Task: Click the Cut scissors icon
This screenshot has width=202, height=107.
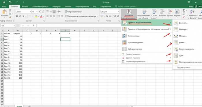Action: pos(10,10)
